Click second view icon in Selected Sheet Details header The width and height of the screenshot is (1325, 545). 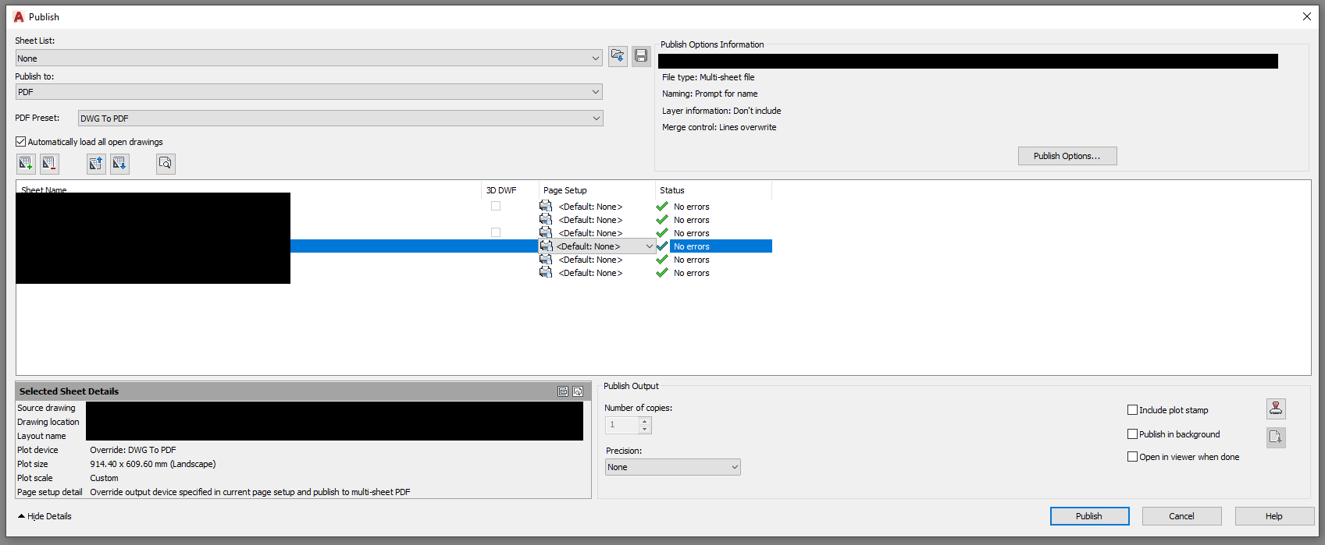[x=578, y=391]
